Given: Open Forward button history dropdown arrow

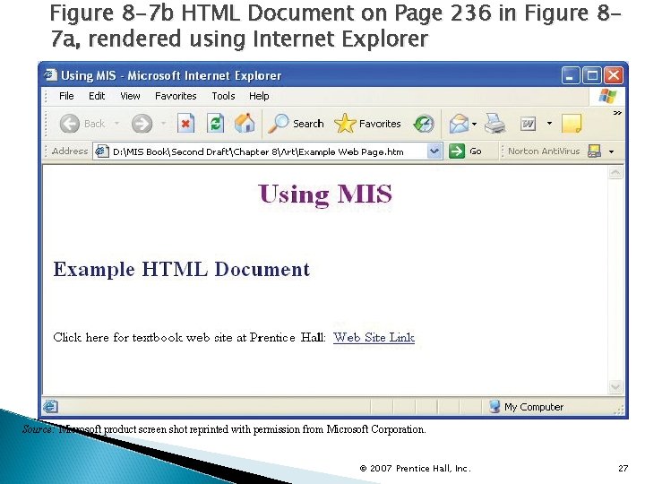Looking at the screenshot, I should point(163,123).
